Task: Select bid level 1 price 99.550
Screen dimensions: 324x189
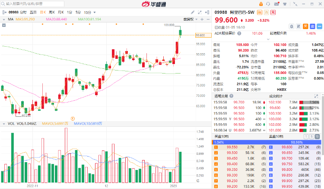Action: (232, 147)
